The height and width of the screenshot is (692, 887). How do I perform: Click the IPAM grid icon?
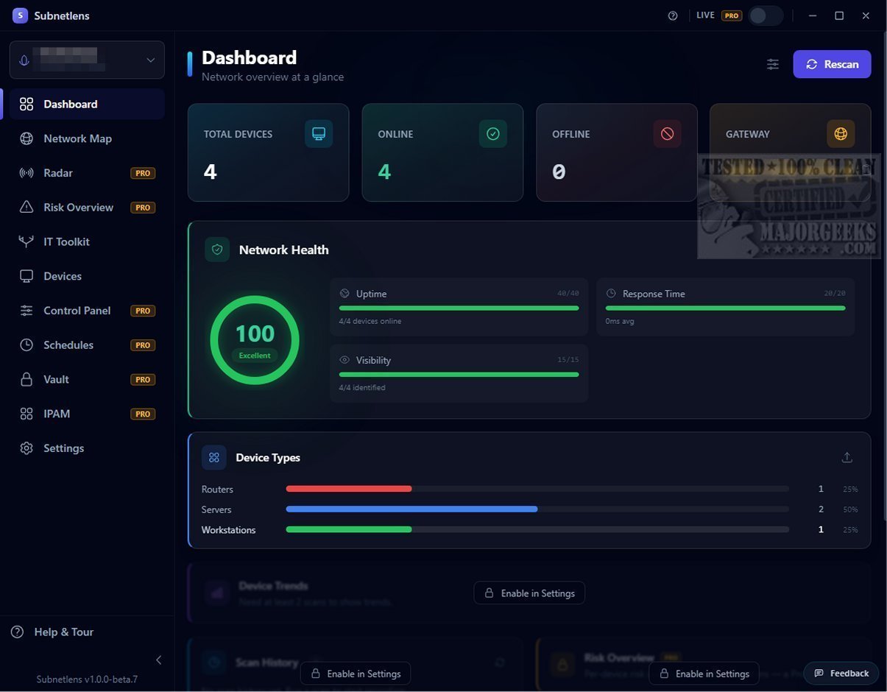(26, 414)
